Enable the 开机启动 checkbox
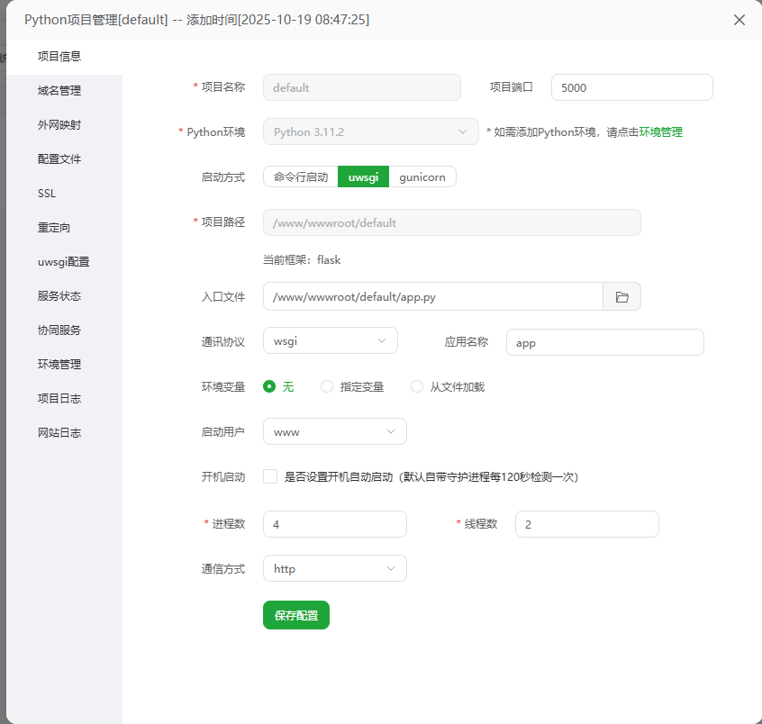 [x=270, y=476]
